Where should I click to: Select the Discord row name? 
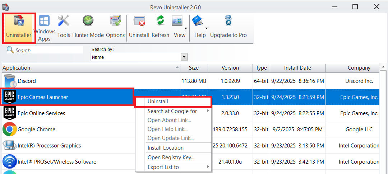(27, 81)
